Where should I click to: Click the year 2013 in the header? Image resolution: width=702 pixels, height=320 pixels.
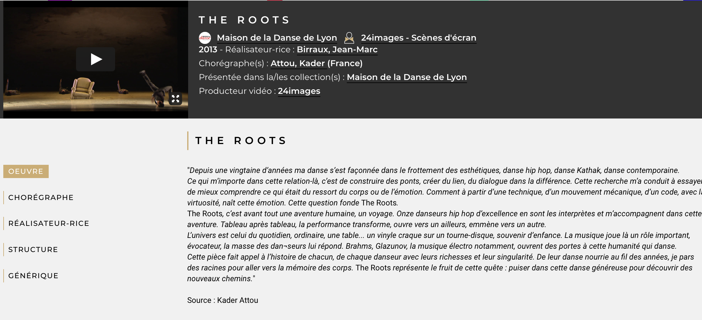pos(208,50)
